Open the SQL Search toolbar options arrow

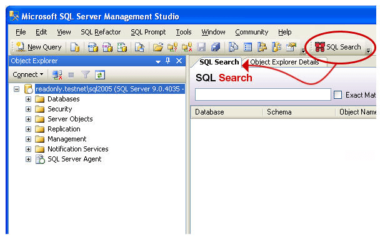[x=368, y=50]
